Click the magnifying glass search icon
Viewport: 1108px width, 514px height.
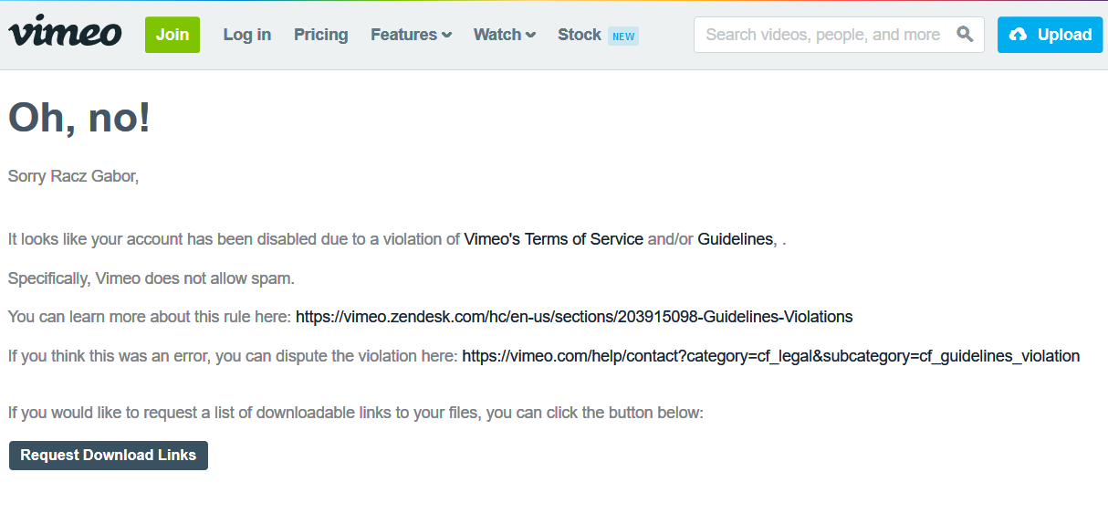pos(965,35)
